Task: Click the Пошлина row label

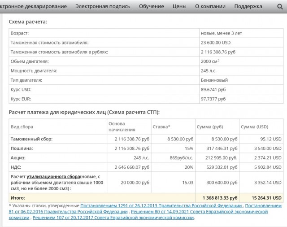Action: (x=22, y=148)
